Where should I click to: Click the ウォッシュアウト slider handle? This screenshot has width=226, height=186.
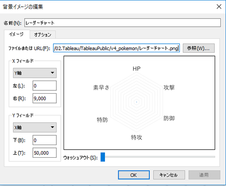pos(103,157)
